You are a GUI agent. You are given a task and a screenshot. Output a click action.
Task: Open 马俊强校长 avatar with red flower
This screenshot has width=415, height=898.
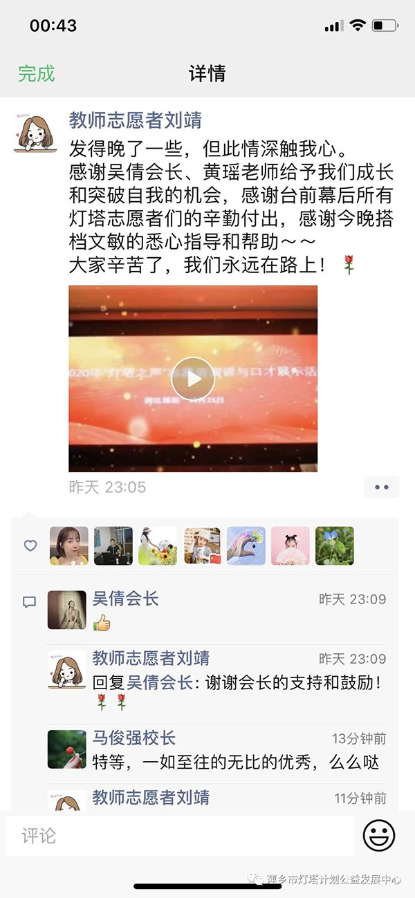coord(67,749)
